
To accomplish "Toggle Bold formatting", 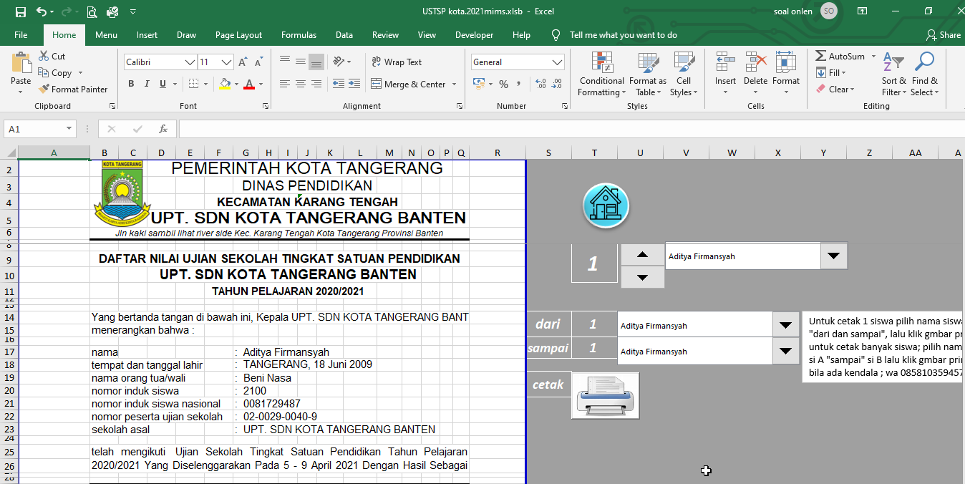I will tap(131, 84).
